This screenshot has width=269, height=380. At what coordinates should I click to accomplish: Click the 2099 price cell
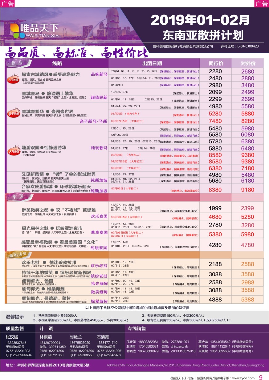point(215,92)
